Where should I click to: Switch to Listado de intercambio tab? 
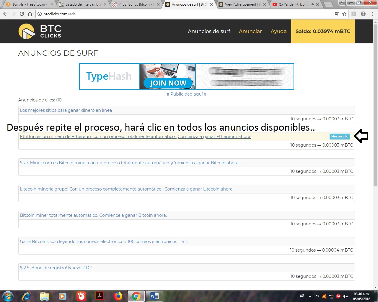point(83,4)
